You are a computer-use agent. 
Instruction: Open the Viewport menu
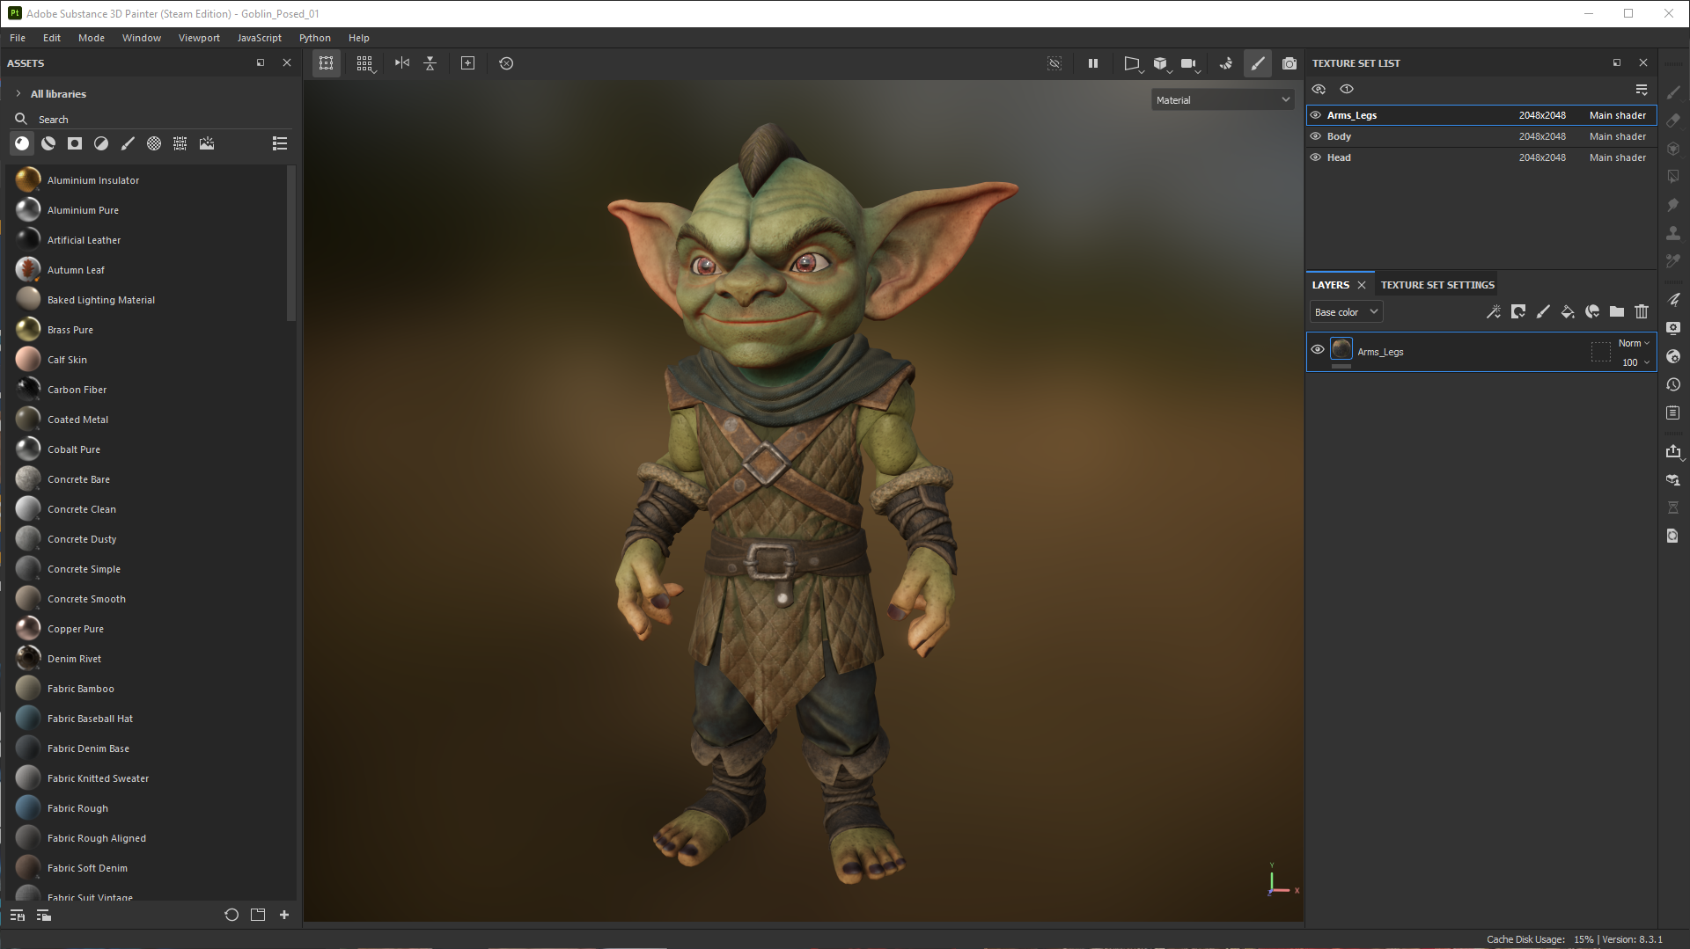tap(199, 38)
